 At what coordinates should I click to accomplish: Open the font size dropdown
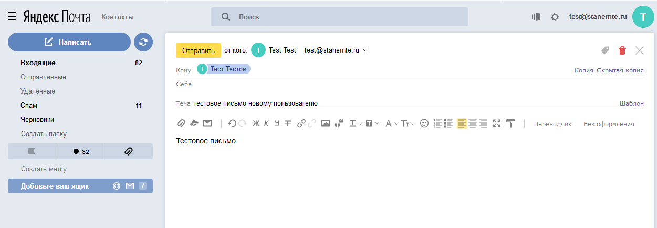pyautogui.click(x=408, y=123)
